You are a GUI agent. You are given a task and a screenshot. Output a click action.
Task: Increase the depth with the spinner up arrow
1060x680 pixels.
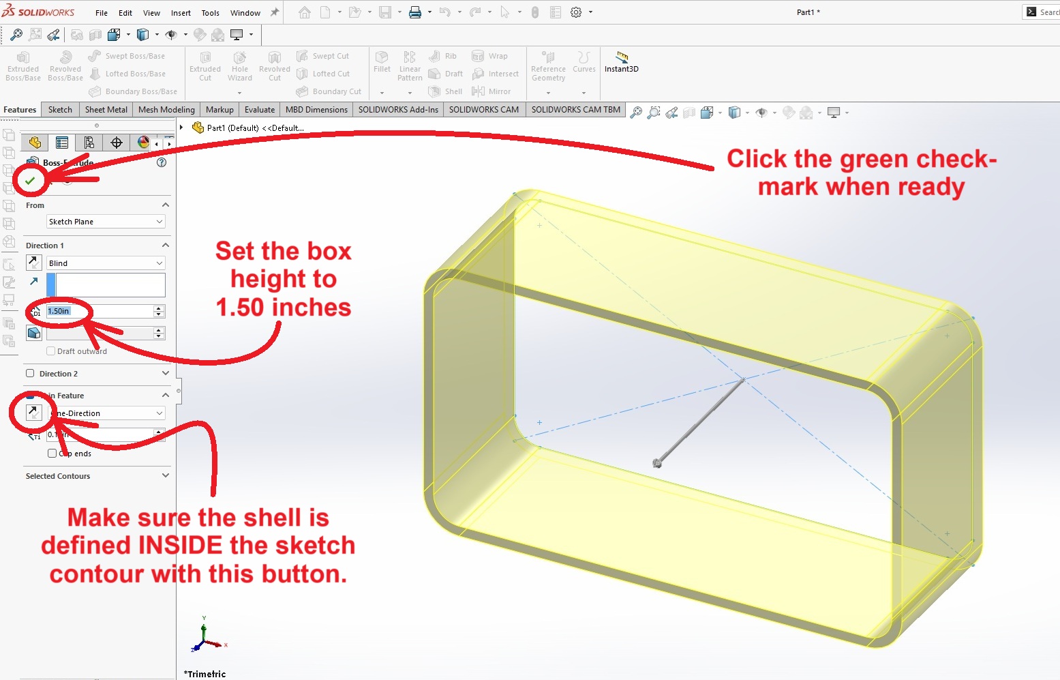[159, 308]
